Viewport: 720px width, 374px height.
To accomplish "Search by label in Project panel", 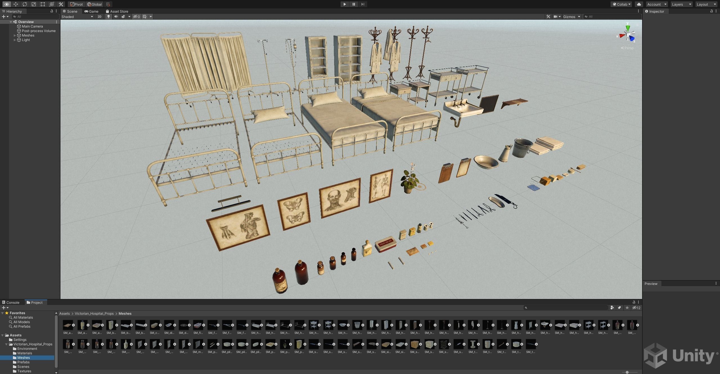I will click(620, 308).
